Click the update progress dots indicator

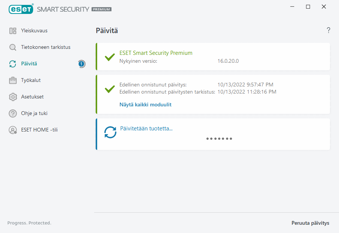pos(219,139)
